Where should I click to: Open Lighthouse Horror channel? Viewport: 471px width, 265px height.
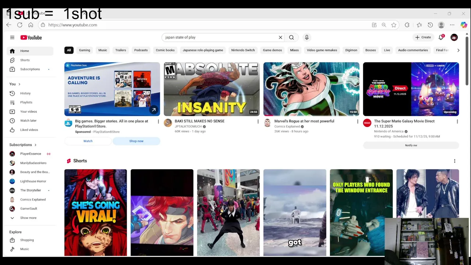click(30, 181)
